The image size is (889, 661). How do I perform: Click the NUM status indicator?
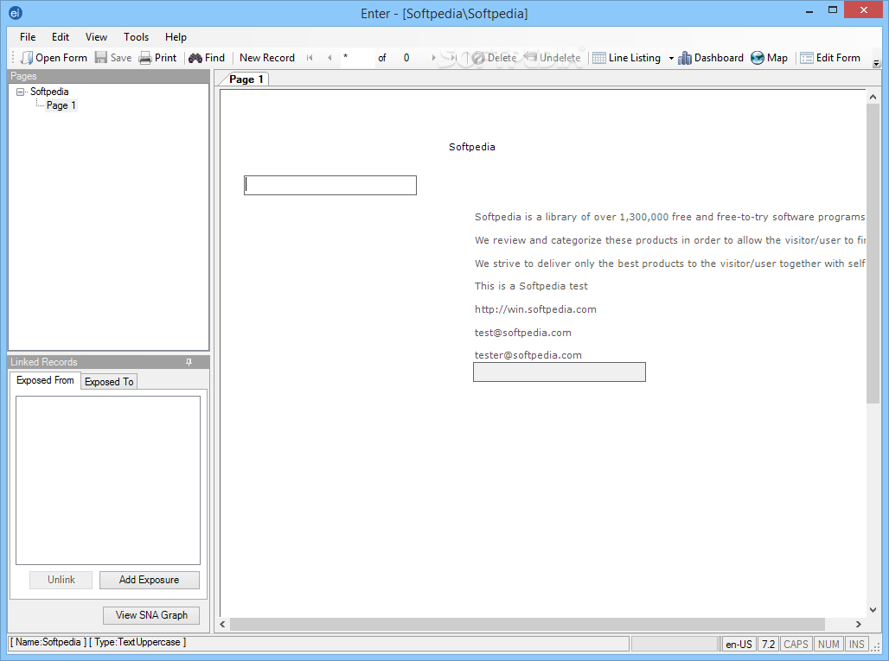pos(828,644)
